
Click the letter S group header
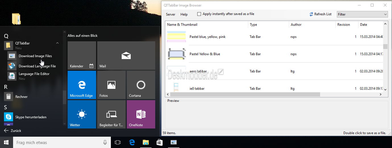6,107
